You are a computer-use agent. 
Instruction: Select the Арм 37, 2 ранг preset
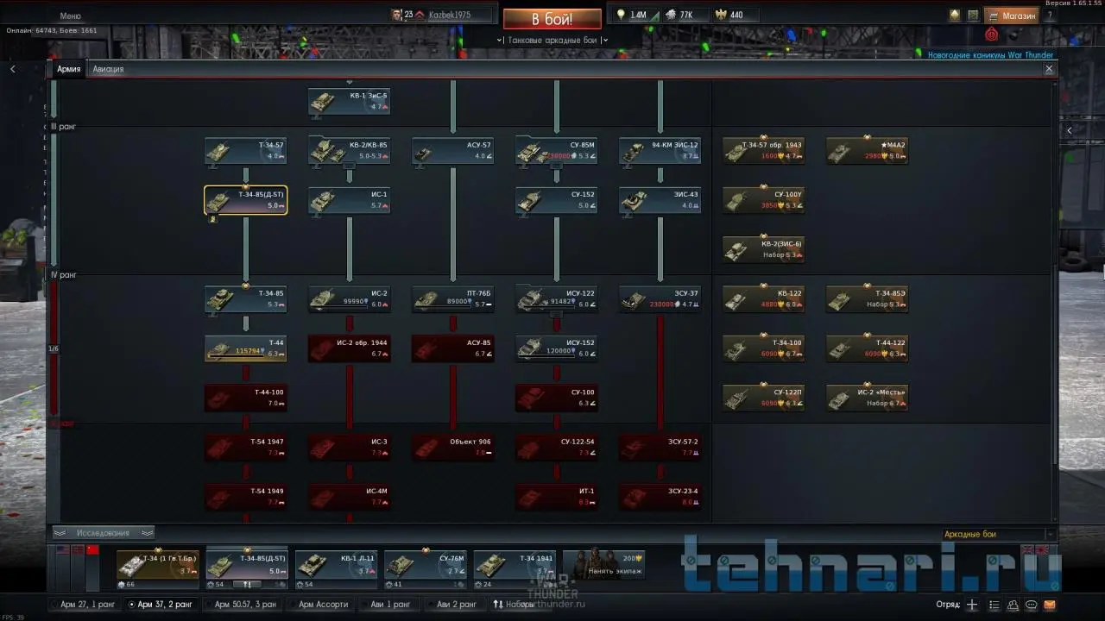161,605
